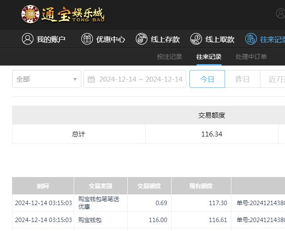Select the 今日 date filter
This screenshot has height=231, width=285.
click(x=207, y=79)
